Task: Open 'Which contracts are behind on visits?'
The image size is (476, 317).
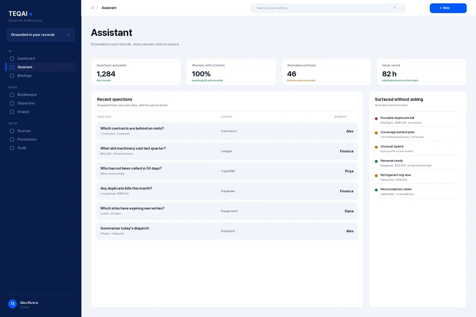Action: point(227,131)
